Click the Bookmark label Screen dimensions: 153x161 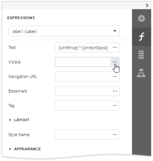point(18,91)
